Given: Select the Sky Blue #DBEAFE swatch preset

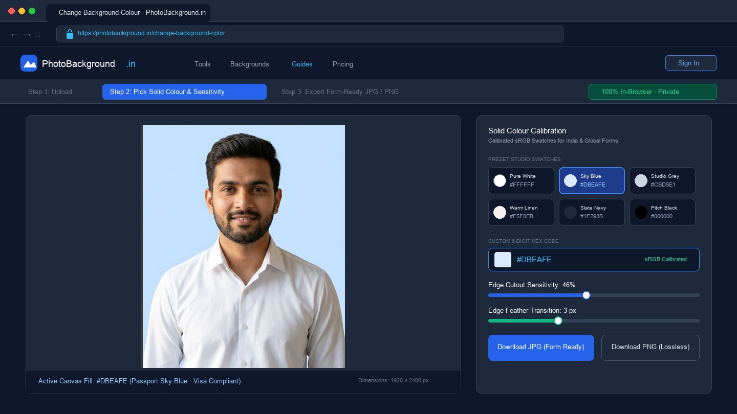Looking at the screenshot, I should 592,180.
